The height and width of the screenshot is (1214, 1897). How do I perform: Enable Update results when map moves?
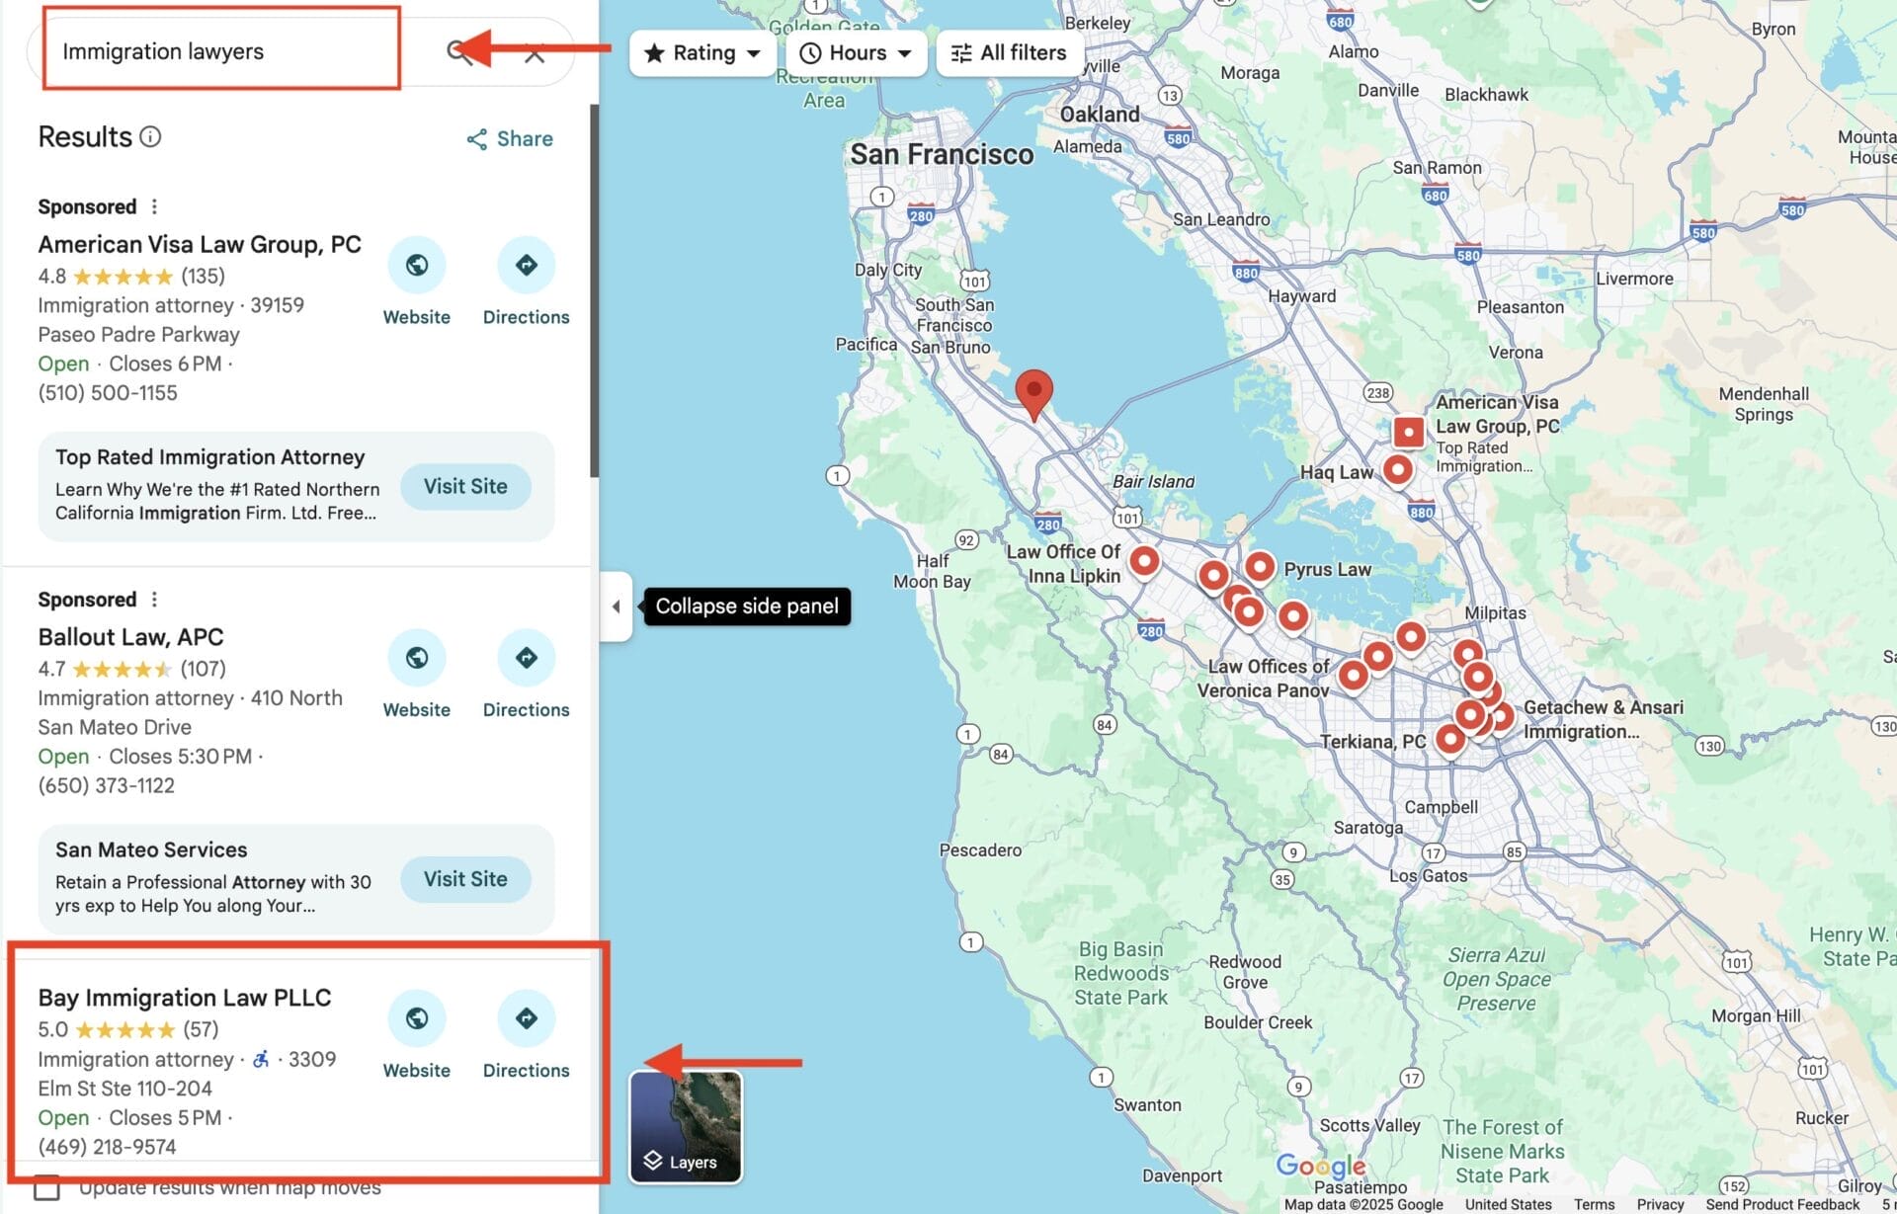pos(46,1186)
